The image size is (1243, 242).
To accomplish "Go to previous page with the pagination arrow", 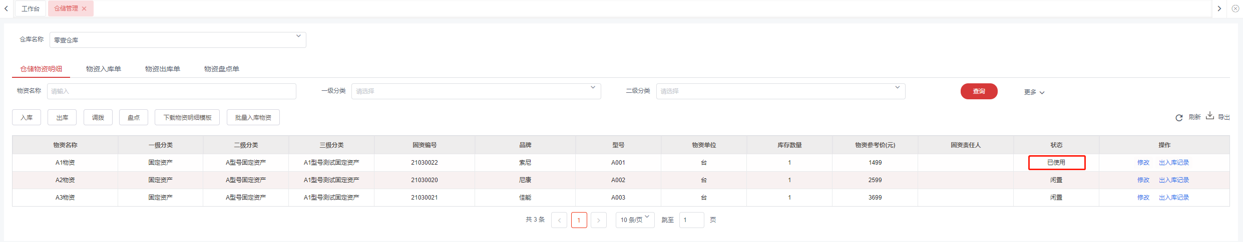I will 559,220.
